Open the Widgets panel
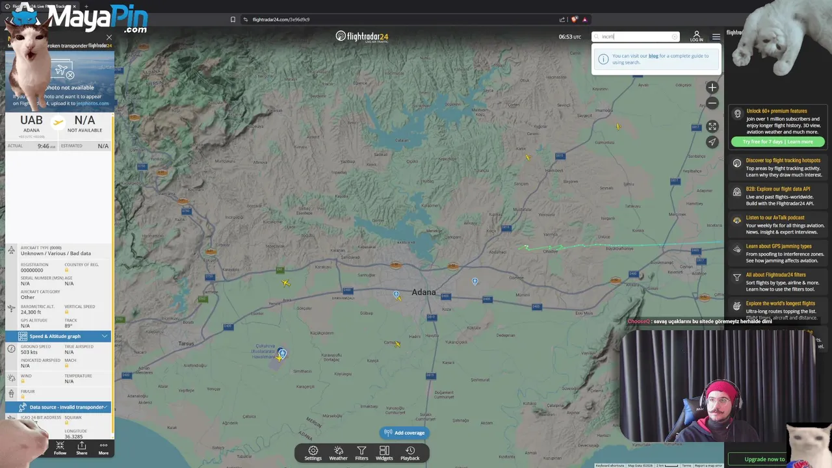The width and height of the screenshot is (832, 468). 384,453
